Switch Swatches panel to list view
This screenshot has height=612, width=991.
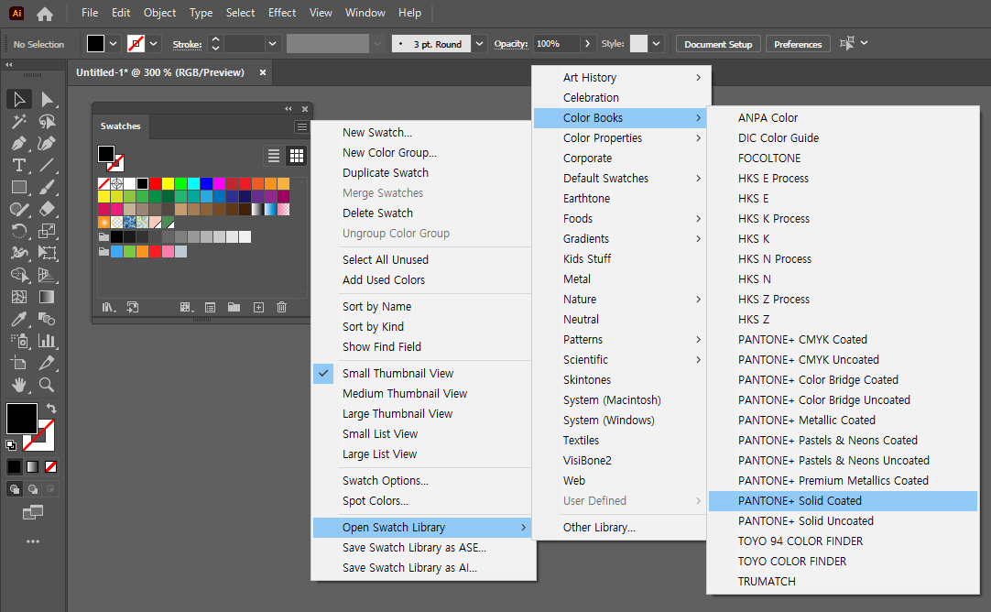274,156
